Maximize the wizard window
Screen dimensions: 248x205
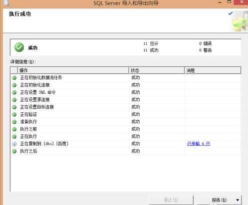tap(229, 2)
